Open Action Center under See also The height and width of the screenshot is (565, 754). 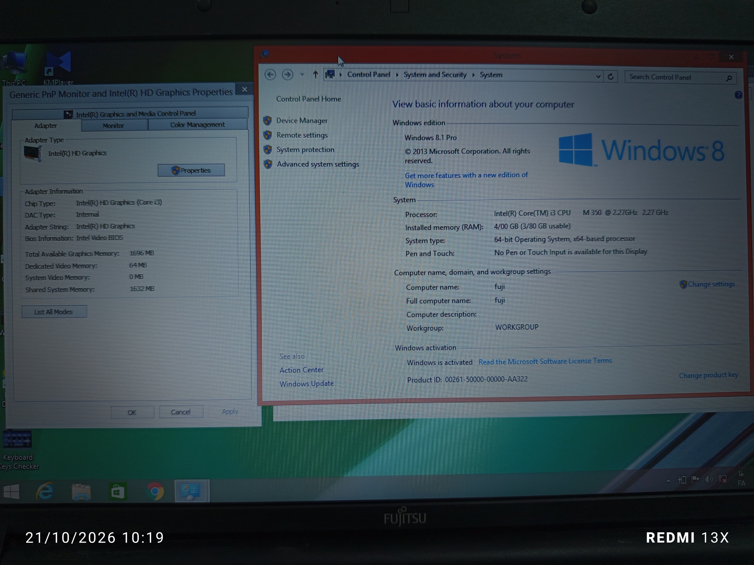pyautogui.click(x=301, y=370)
